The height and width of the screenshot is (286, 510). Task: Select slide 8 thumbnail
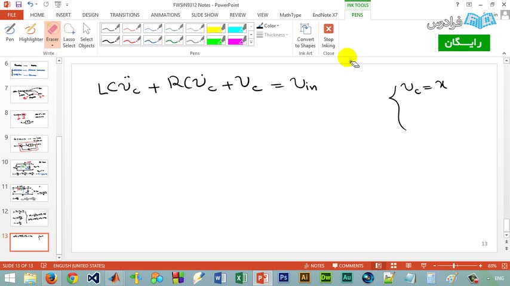click(29, 119)
